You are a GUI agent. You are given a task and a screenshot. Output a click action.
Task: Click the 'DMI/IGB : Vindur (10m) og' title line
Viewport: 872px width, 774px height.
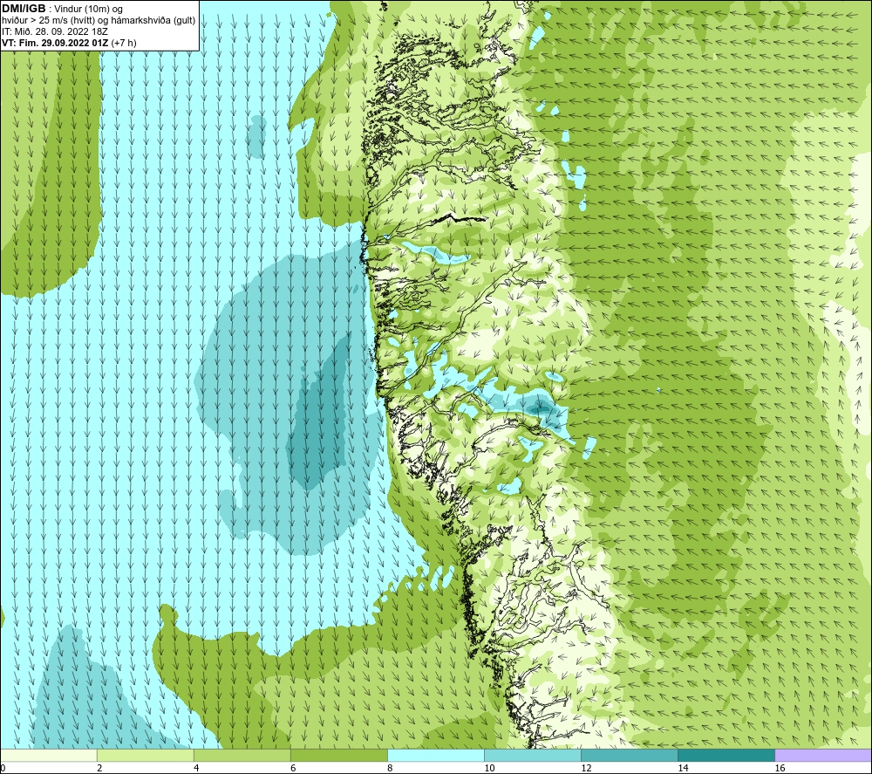point(62,9)
